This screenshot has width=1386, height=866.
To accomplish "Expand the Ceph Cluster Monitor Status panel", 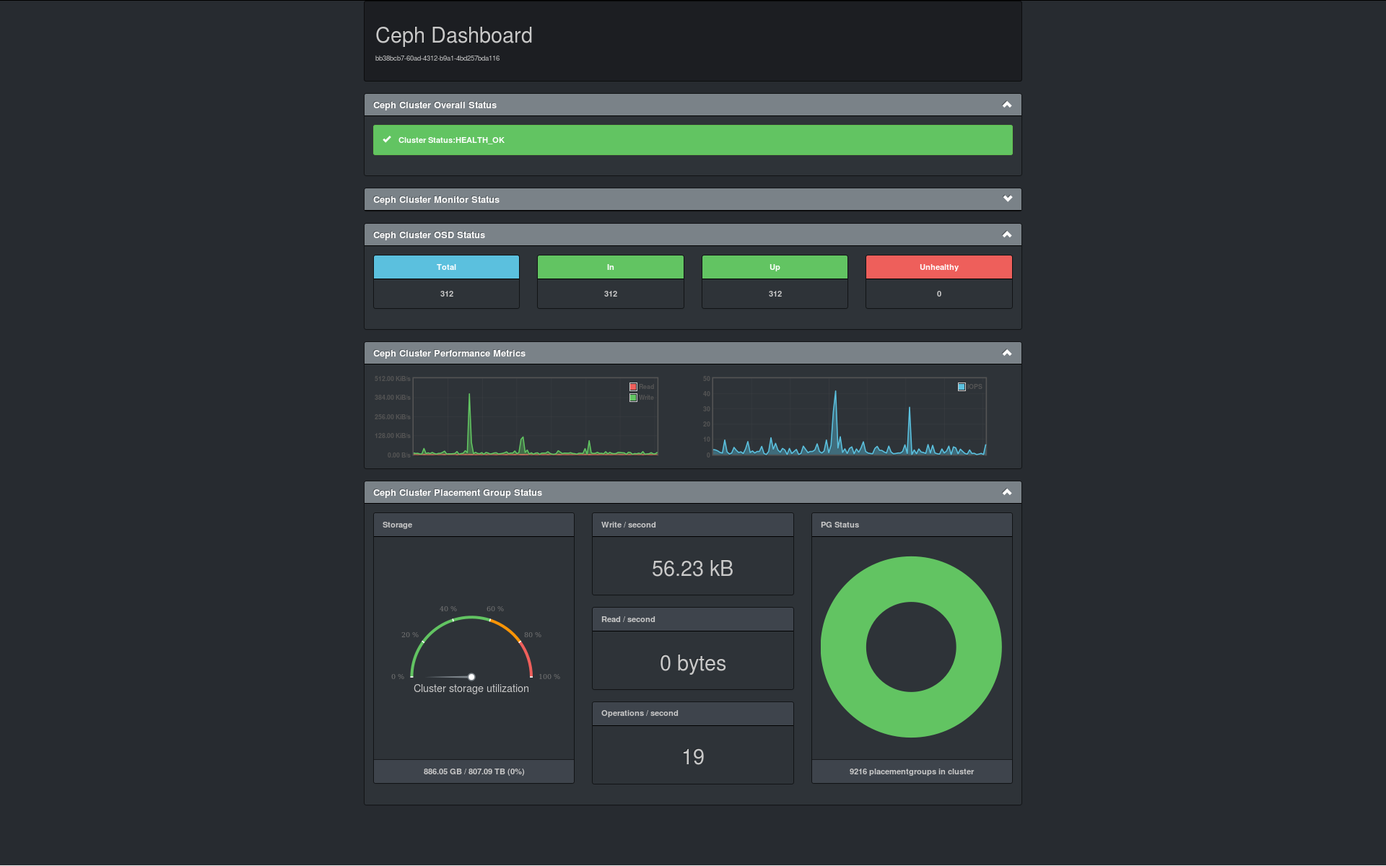I will pos(1007,199).
